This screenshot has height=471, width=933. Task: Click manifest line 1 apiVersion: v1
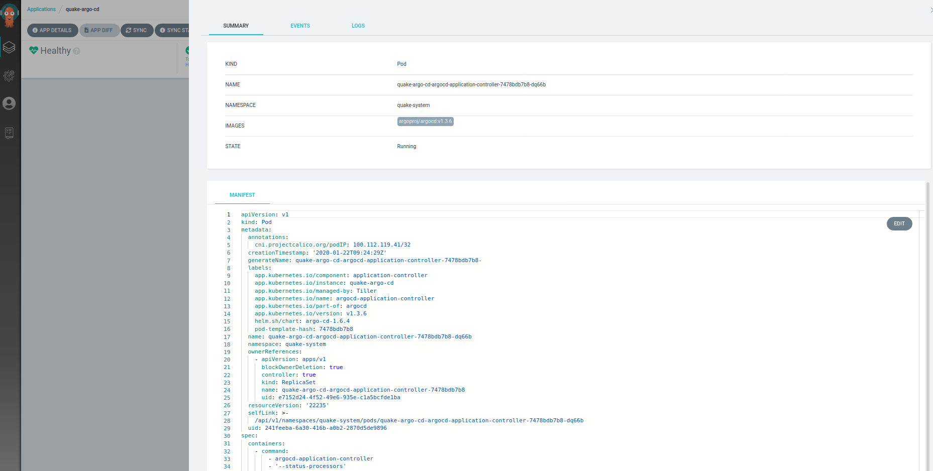click(x=265, y=214)
